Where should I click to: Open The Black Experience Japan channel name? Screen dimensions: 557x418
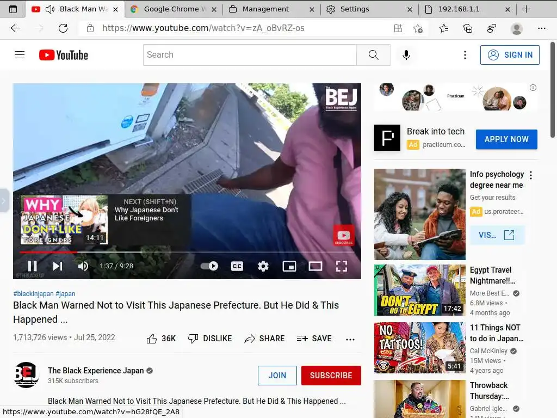(x=96, y=370)
